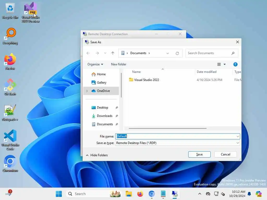Open the Save as type dropdown
Image resolution: width=267 pixels, height=200 pixels.
tap(177, 143)
